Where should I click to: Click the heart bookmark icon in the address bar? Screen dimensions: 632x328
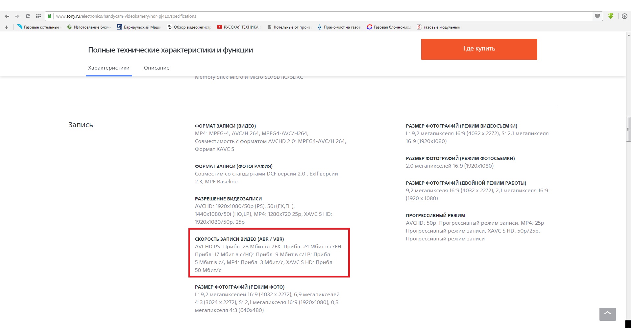[x=597, y=16]
